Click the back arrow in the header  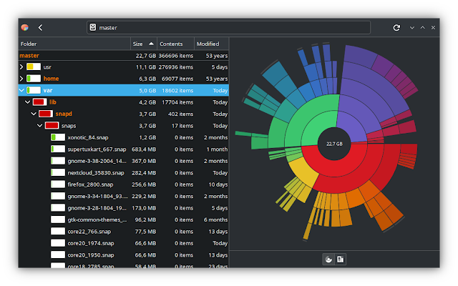[x=40, y=28]
